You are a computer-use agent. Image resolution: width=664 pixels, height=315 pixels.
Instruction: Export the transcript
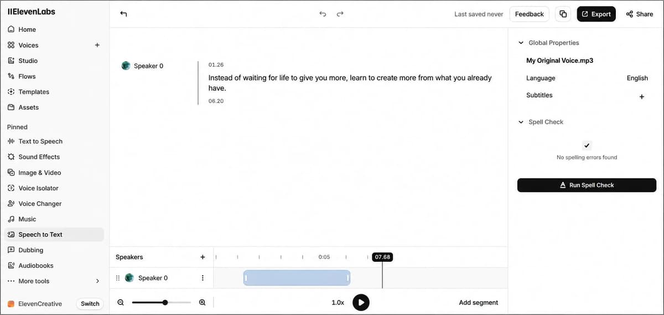pos(596,14)
